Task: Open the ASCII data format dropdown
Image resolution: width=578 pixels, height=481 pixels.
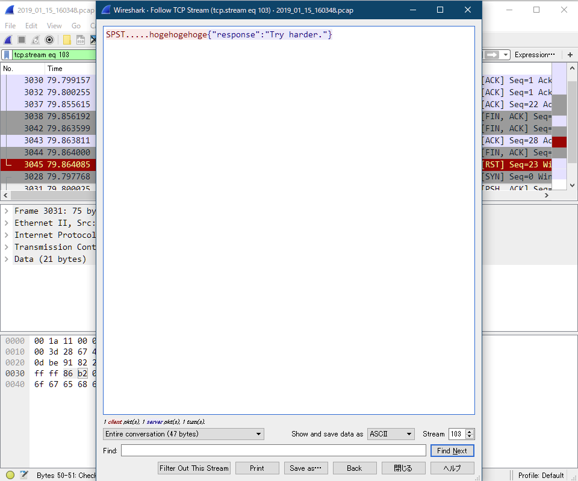Action: click(391, 434)
